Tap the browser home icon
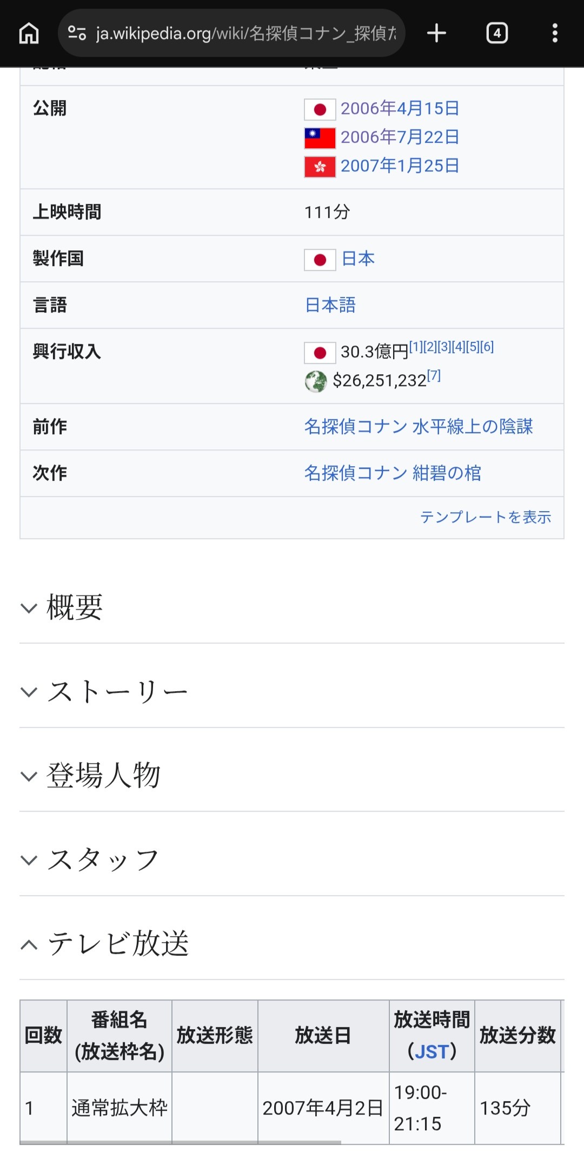 pyautogui.click(x=29, y=34)
